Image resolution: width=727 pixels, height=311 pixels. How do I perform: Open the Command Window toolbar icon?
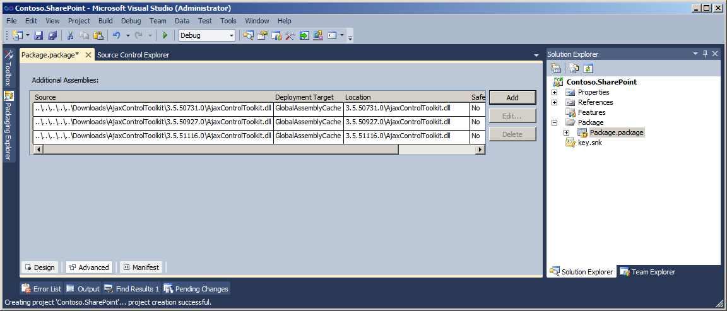[332, 35]
